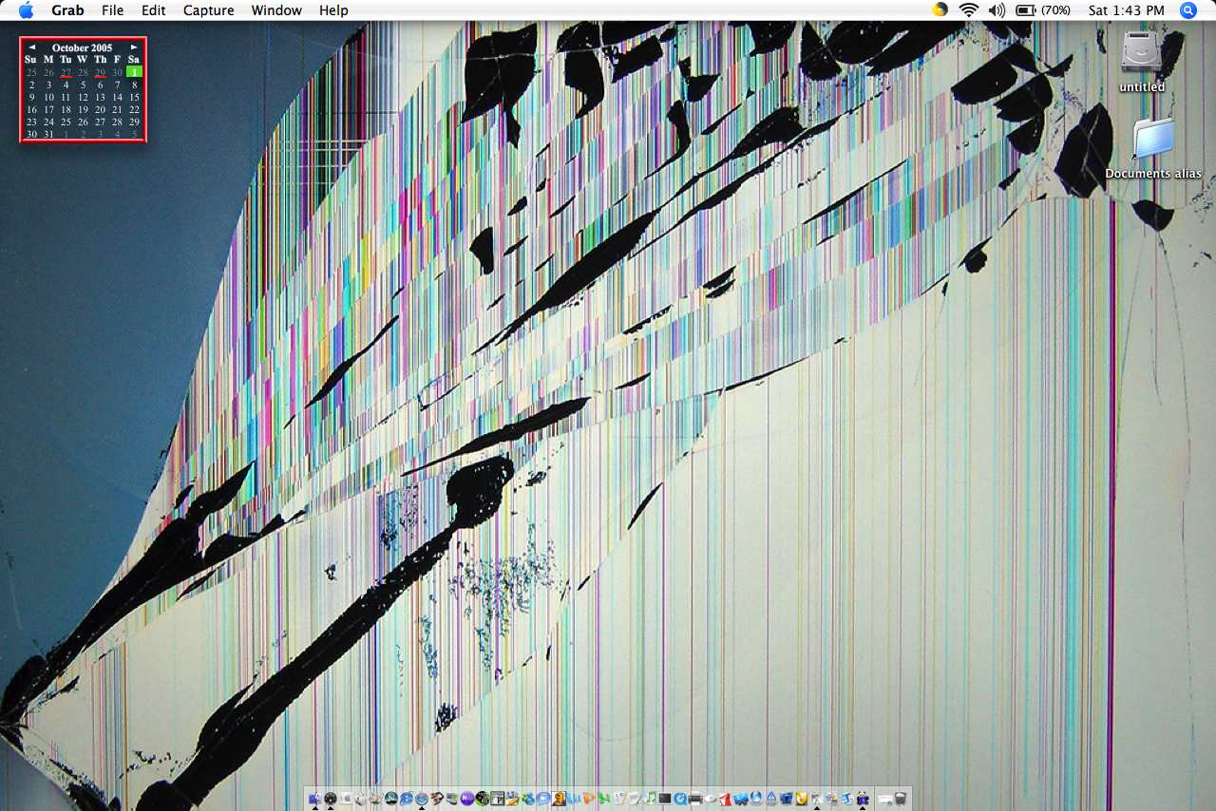Click the Wi-Fi status icon
The image size is (1216, 811).
(968, 10)
